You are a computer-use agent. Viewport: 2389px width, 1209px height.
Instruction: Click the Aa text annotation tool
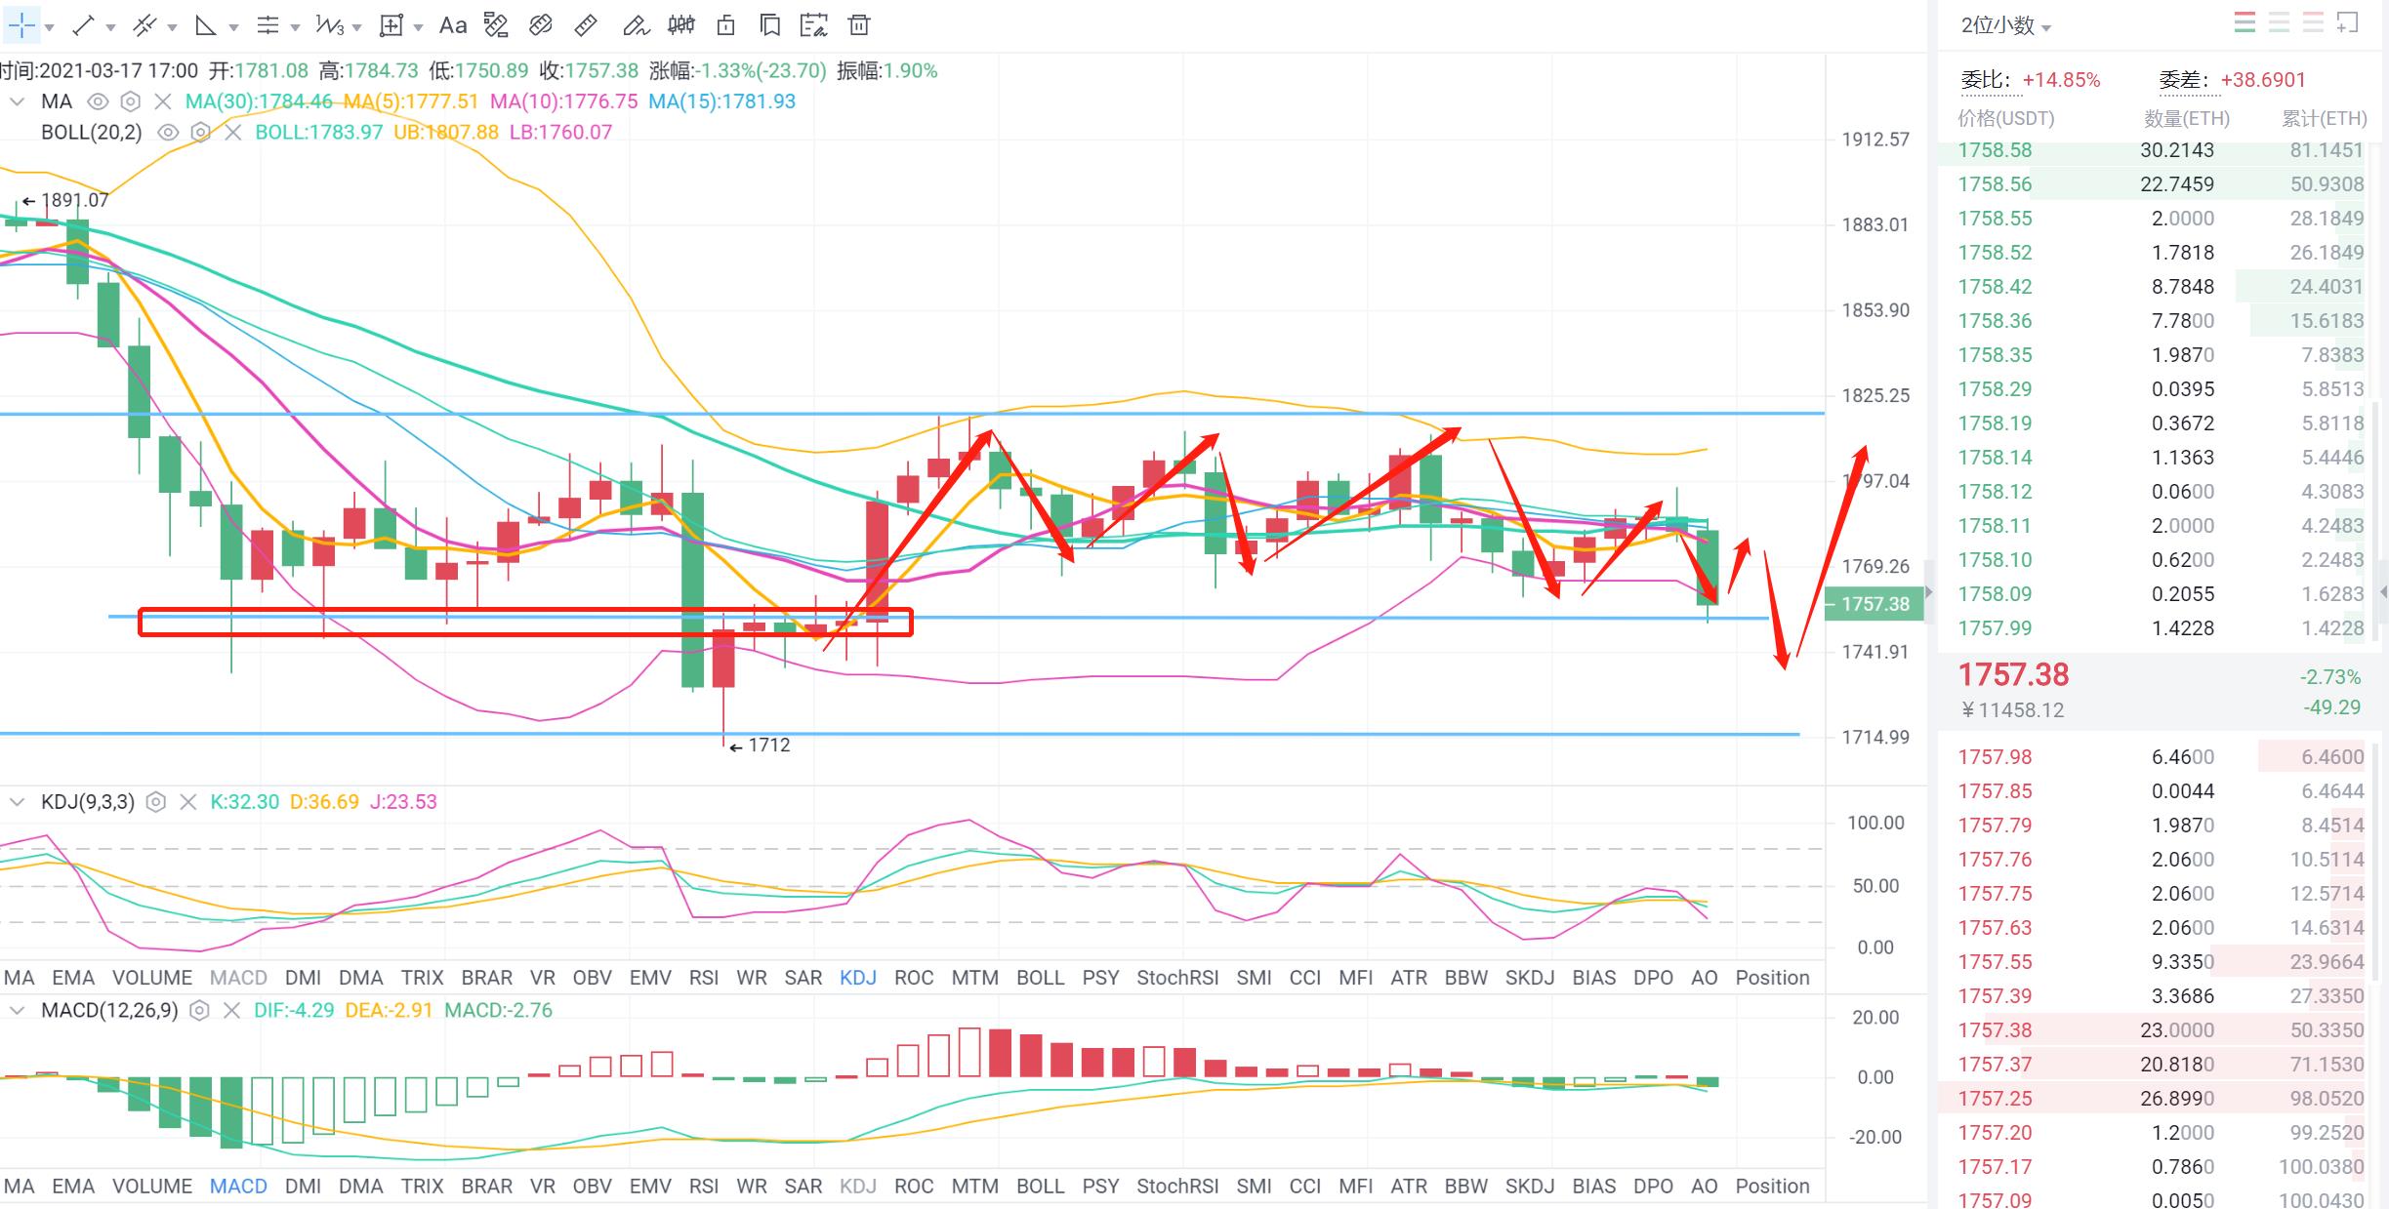452,25
